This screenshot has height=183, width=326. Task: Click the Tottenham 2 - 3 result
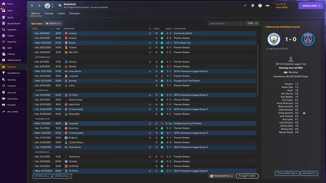[x=169, y=157]
